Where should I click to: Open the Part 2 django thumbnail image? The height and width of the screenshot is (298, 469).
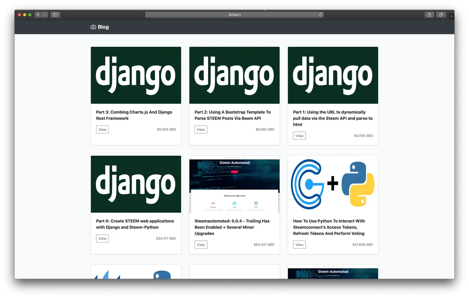click(234, 75)
